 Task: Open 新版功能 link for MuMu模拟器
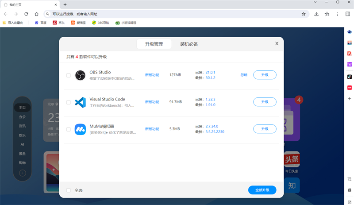(152, 129)
